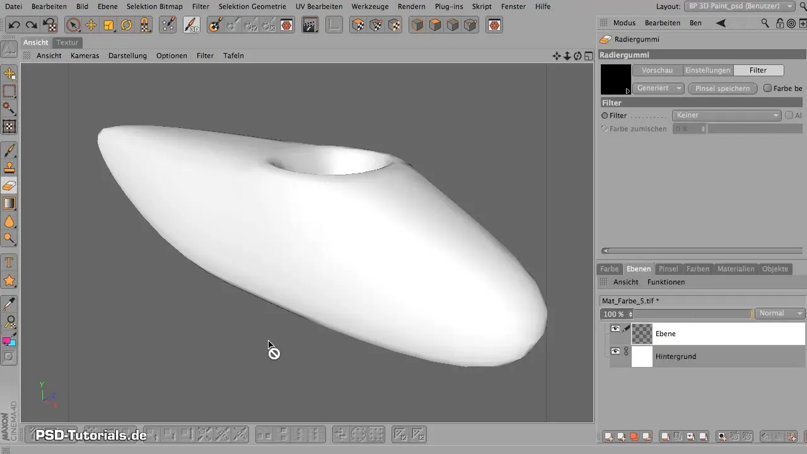The width and height of the screenshot is (807, 454).
Task: Select the star Shape tool
Action: pos(9,280)
